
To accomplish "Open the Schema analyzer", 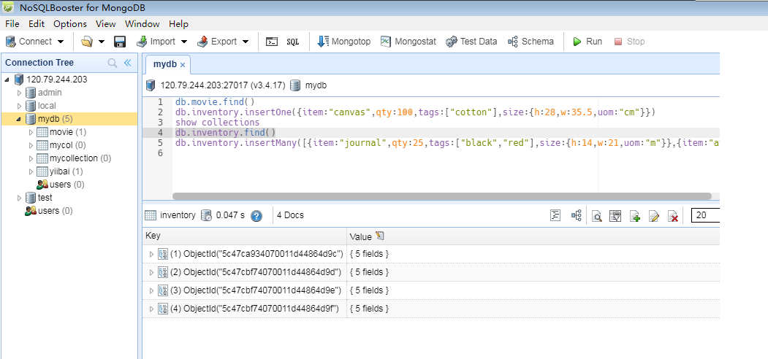I will [531, 42].
